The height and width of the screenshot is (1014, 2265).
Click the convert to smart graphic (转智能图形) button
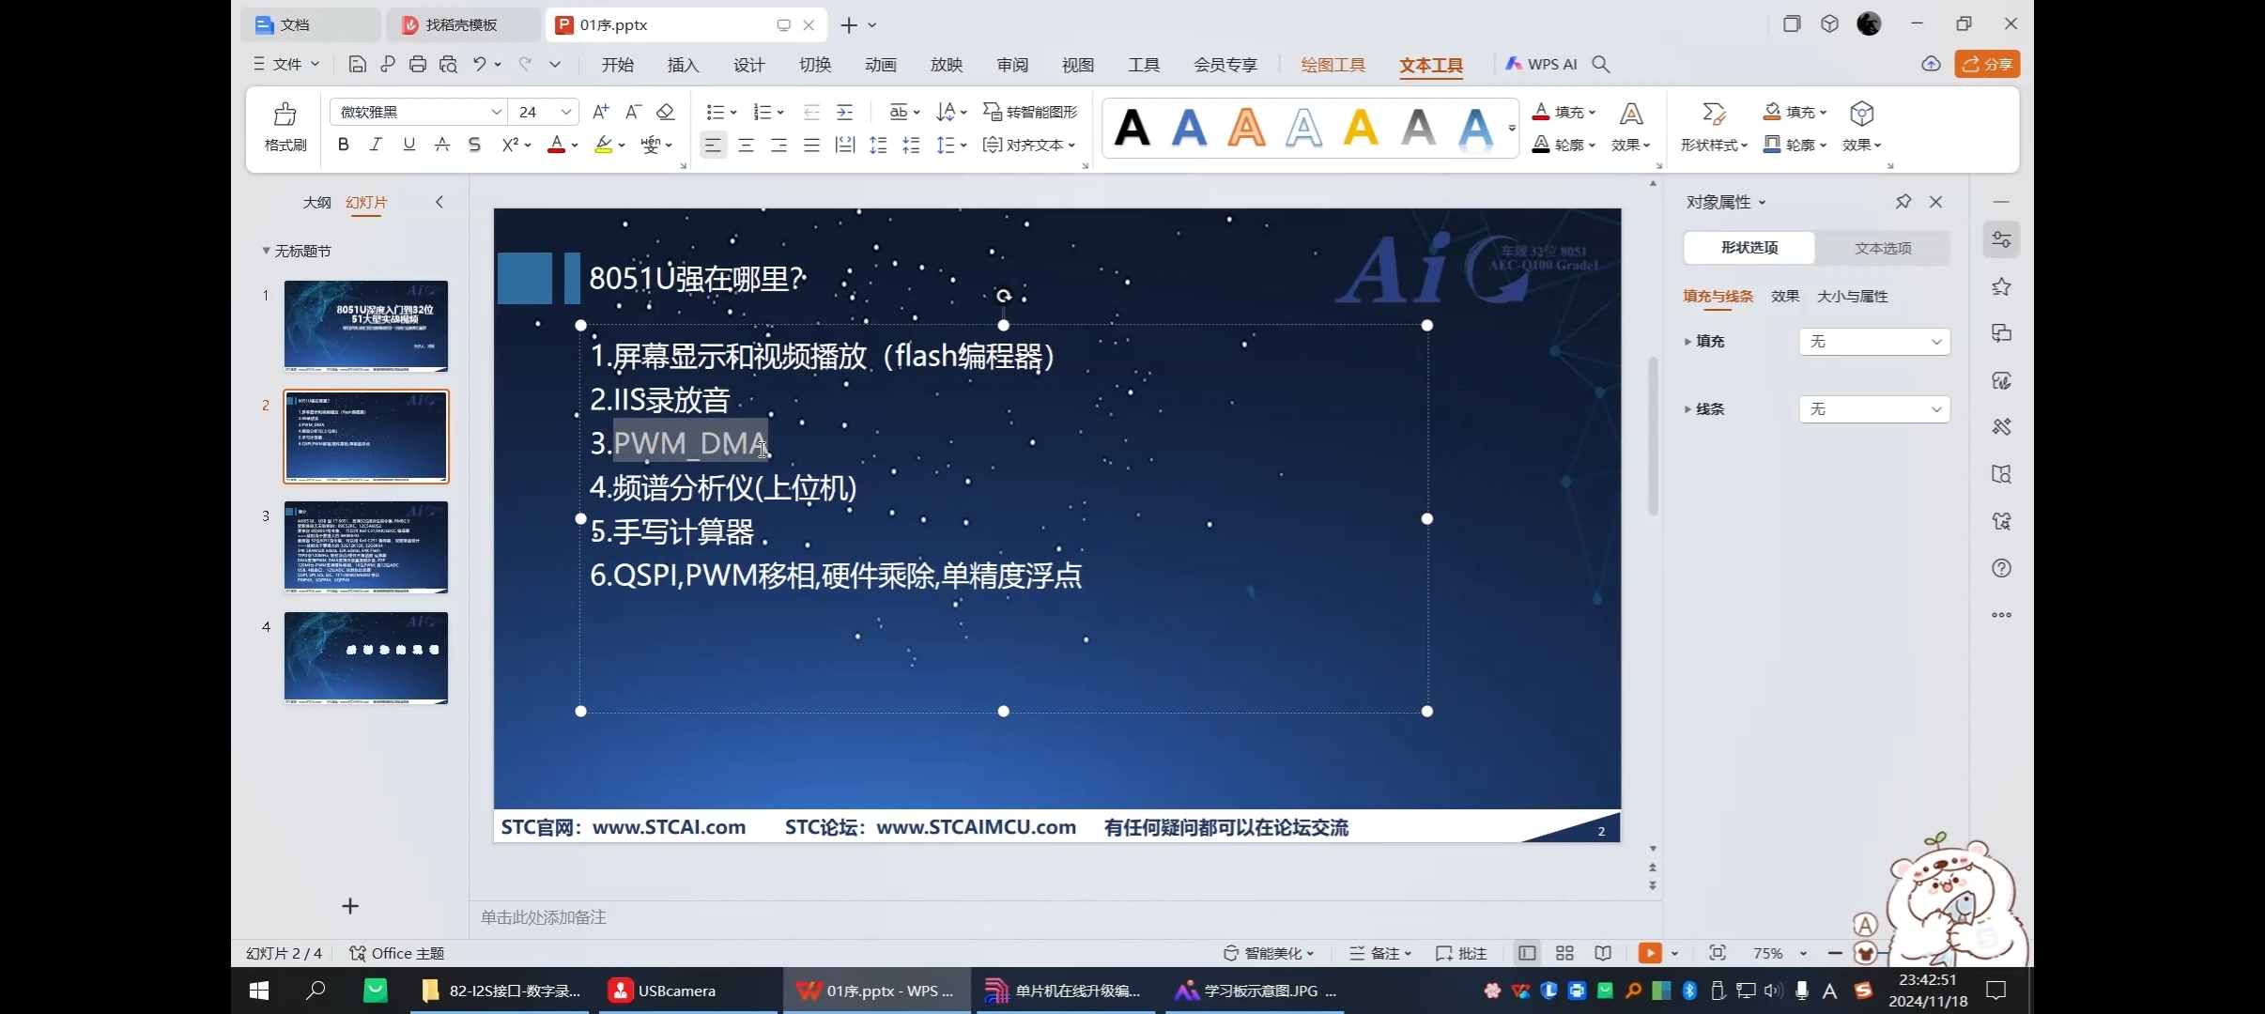pyautogui.click(x=1030, y=112)
